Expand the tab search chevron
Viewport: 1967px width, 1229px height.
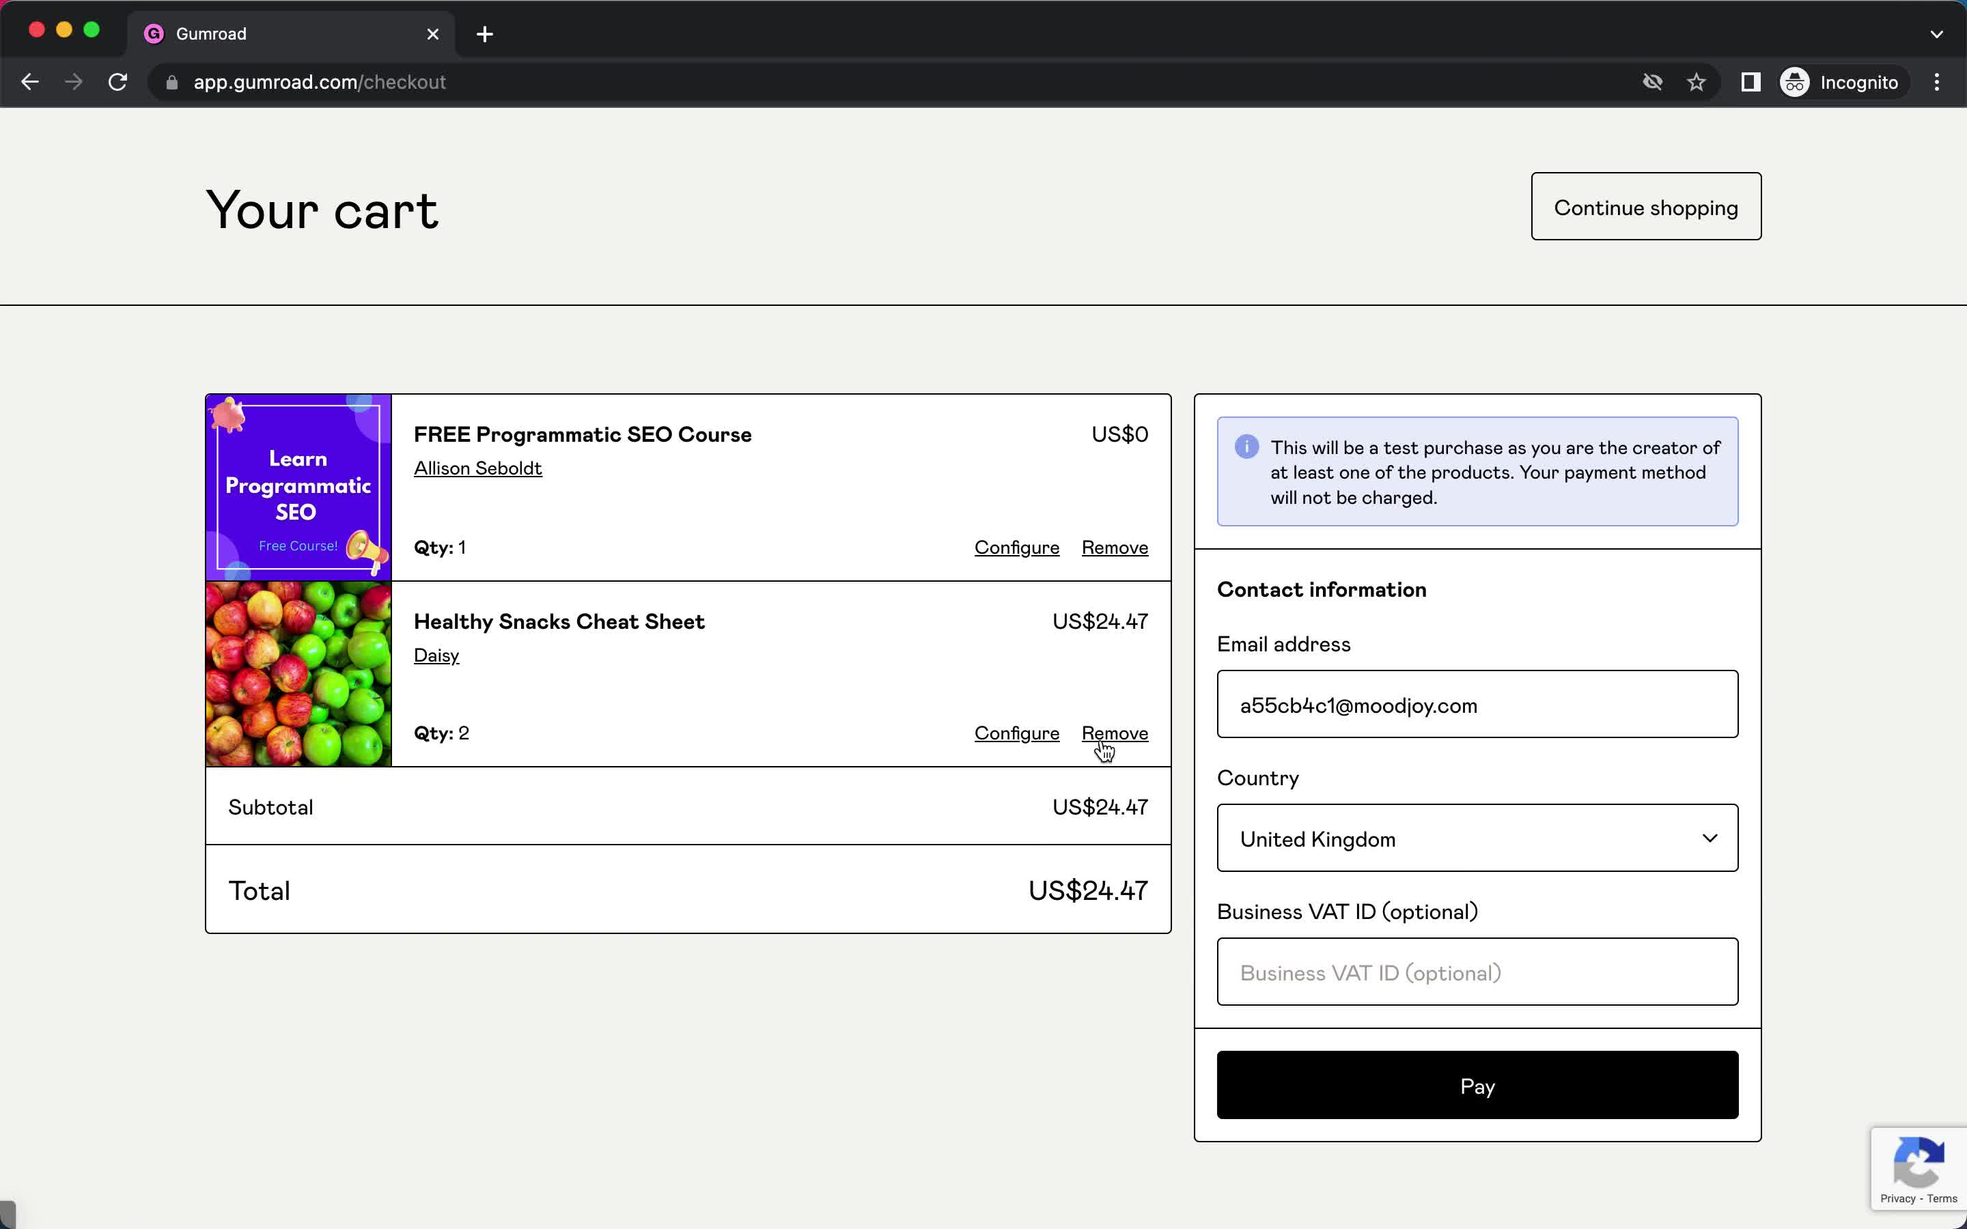pos(1937,34)
